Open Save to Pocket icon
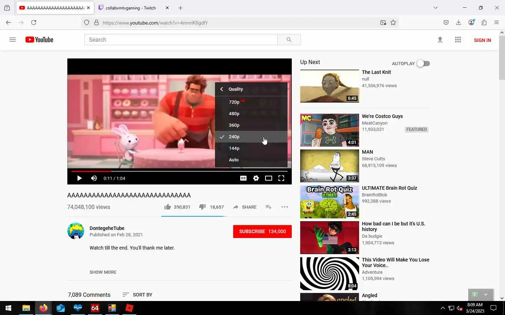This screenshot has height=315, width=505. (x=446, y=22)
